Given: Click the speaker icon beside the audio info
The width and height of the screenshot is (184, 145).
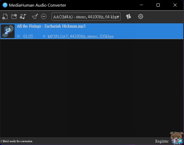Looking at the screenshot, I should (44, 36).
